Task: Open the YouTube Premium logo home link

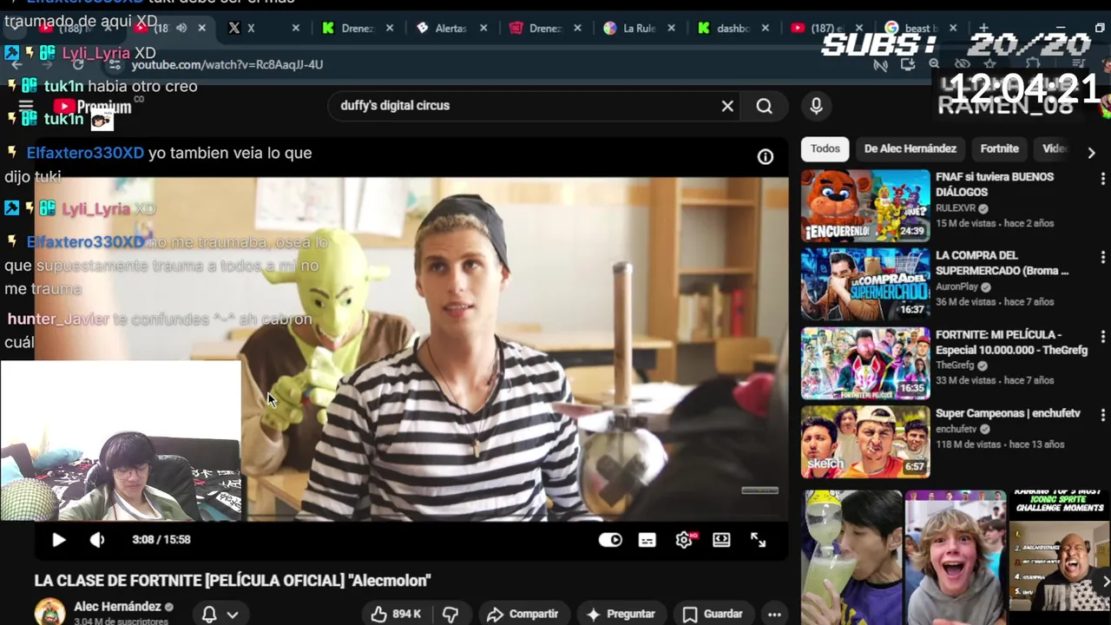Action: click(x=92, y=107)
